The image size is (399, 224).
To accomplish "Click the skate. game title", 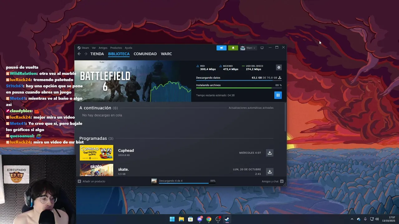I will point(123,169).
